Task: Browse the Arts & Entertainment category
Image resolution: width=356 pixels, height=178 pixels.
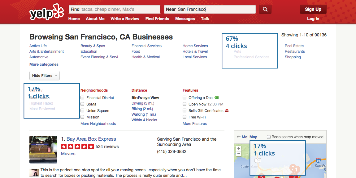Action: 46,52
